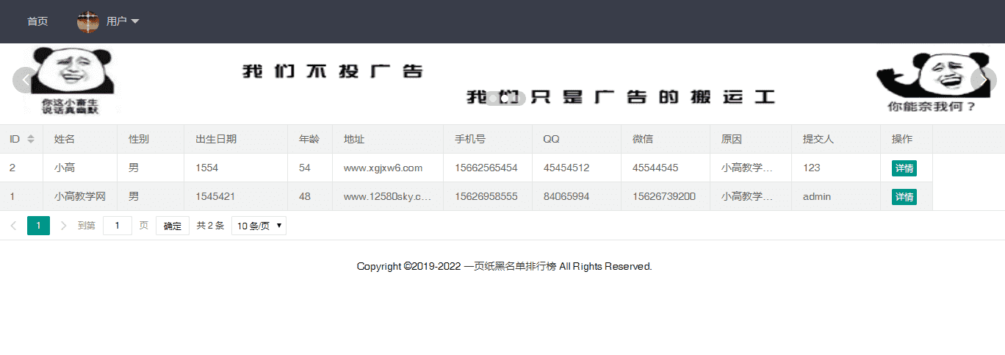This screenshot has height=355, width=1005.
Task: Expand the 用户 dropdown arrow
Action: coord(135,22)
